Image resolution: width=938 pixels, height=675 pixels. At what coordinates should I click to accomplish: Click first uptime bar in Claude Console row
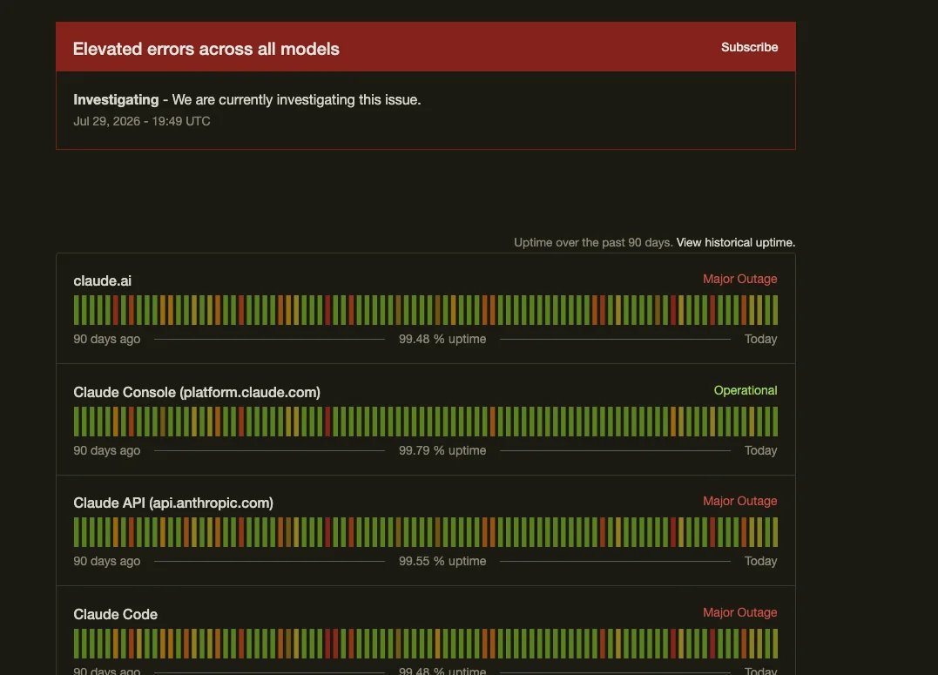77,422
